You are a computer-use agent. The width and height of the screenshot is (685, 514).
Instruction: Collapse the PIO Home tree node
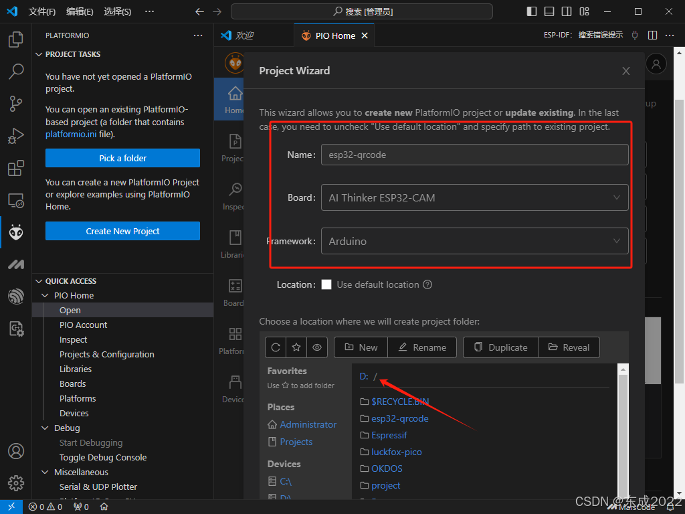[45, 295]
